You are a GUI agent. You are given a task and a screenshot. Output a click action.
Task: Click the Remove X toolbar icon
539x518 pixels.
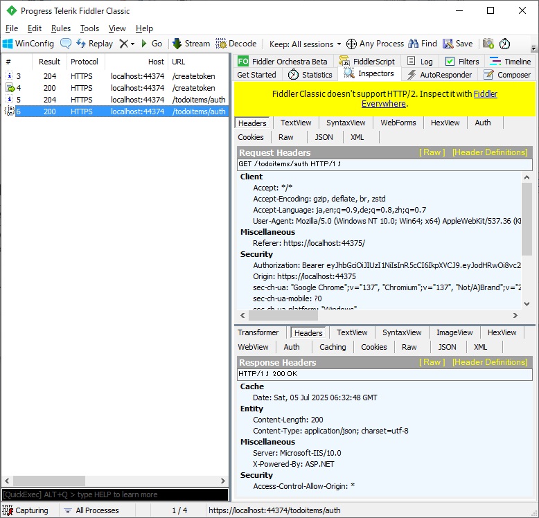coord(124,44)
